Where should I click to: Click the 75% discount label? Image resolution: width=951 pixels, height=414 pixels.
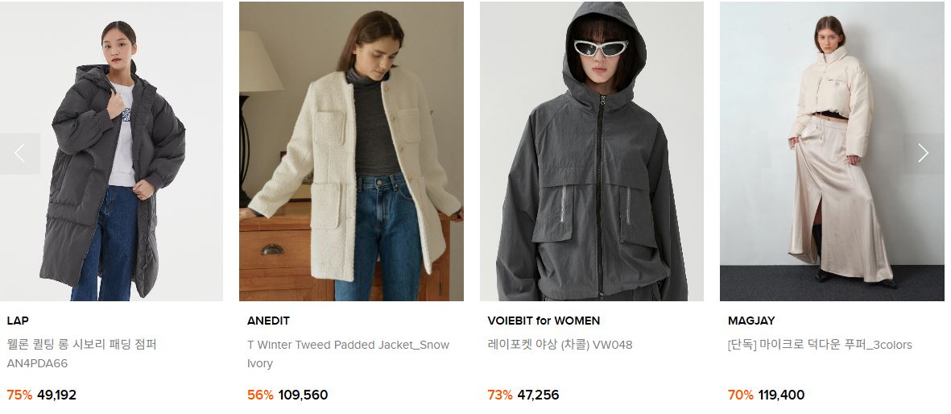[19, 395]
